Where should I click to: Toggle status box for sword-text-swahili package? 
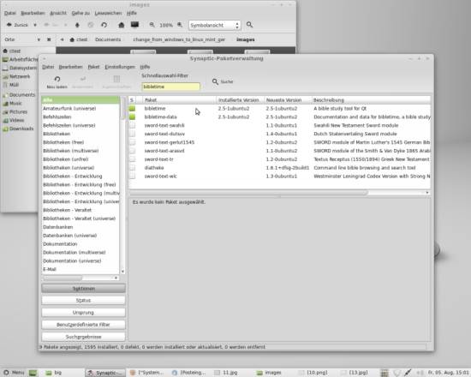(132, 125)
